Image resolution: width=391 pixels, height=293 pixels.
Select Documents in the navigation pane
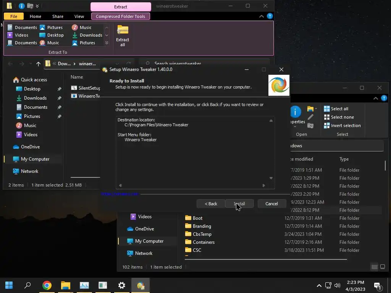32,107
